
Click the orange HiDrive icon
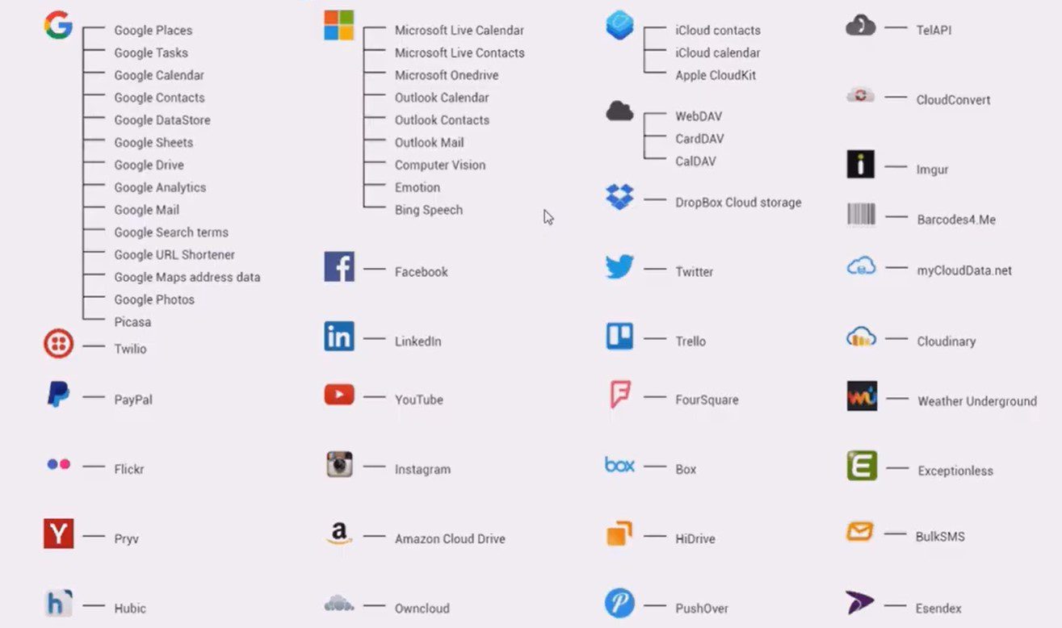619,534
